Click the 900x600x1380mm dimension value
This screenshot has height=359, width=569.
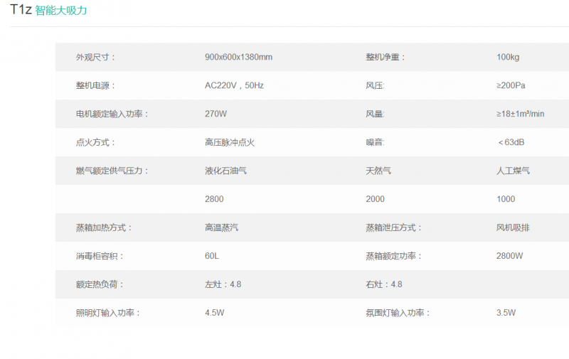238,57
